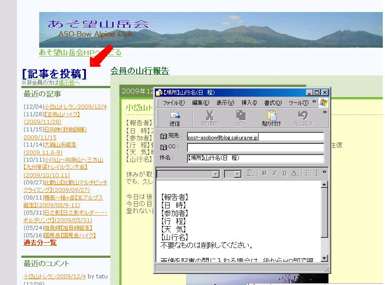
Task: Open 小岱山トレラン comment link by tatu
Action: [55, 276]
